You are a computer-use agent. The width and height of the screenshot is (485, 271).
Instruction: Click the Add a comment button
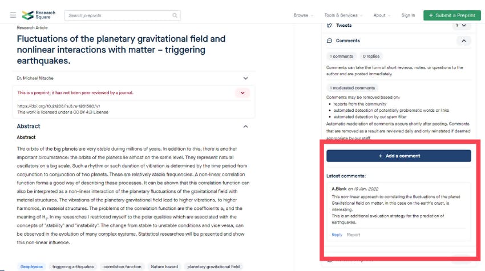click(x=399, y=156)
